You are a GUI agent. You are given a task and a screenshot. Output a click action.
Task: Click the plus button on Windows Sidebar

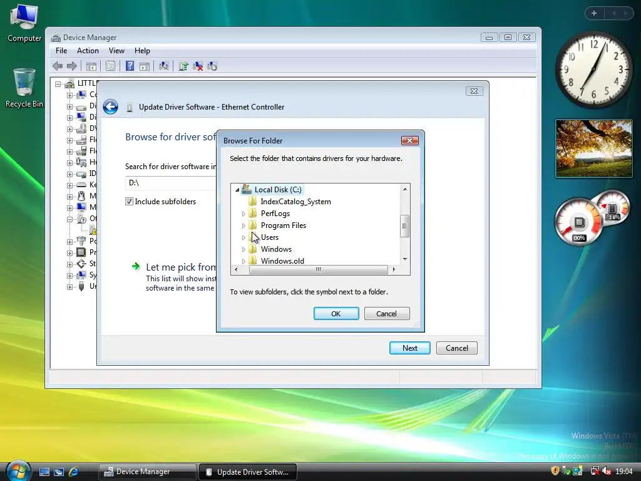[x=594, y=13]
